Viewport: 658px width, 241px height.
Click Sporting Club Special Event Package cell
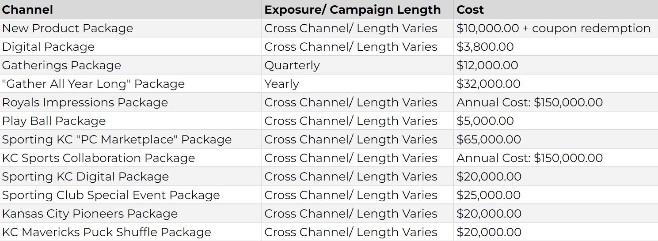click(111, 195)
